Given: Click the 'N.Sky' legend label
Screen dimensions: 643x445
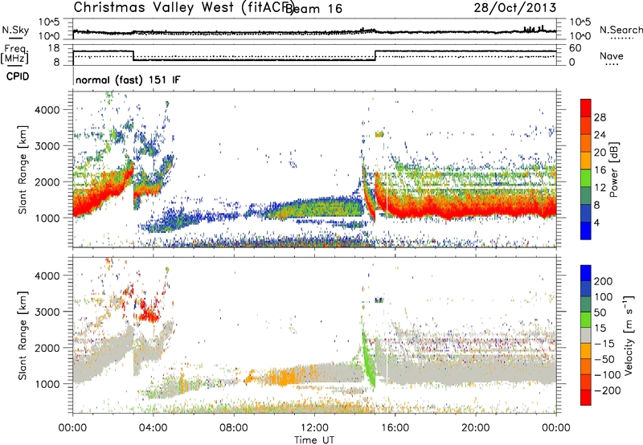Looking at the screenshot, I should click(x=15, y=30).
